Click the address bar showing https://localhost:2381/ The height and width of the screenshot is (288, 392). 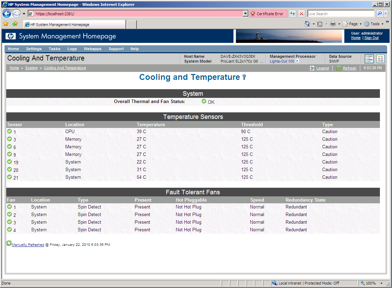pyautogui.click(x=135, y=14)
